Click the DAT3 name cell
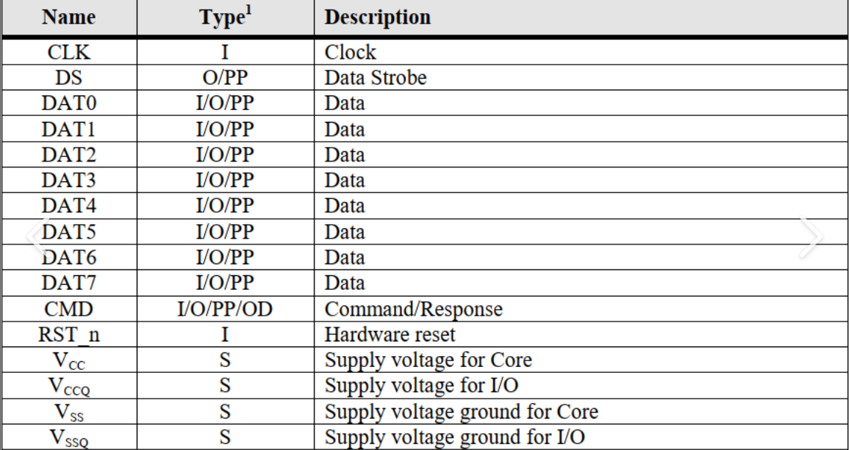The width and height of the screenshot is (849, 450). click(69, 180)
